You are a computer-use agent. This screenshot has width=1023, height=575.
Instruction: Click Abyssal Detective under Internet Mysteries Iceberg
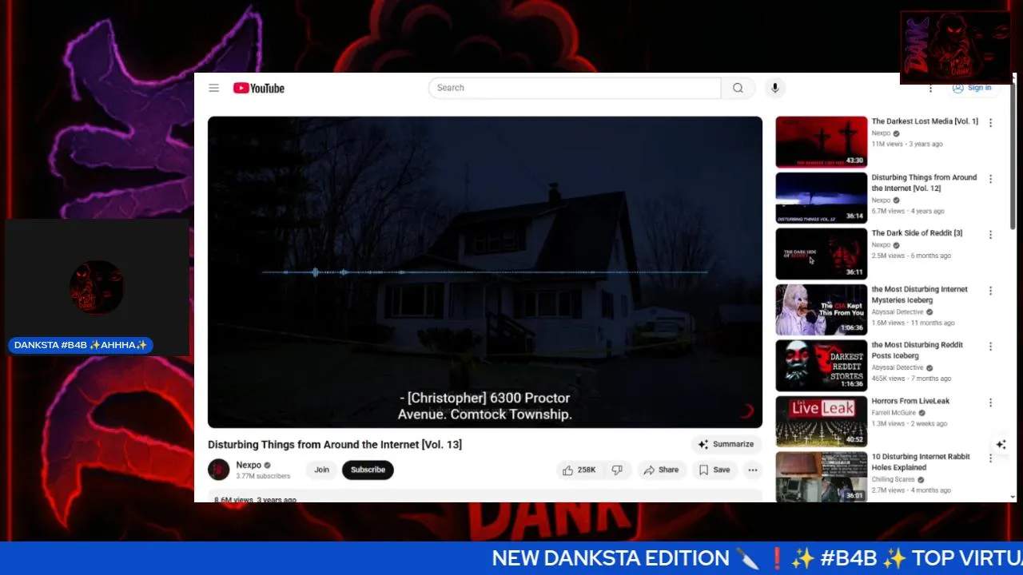pyautogui.click(x=898, y=312)
